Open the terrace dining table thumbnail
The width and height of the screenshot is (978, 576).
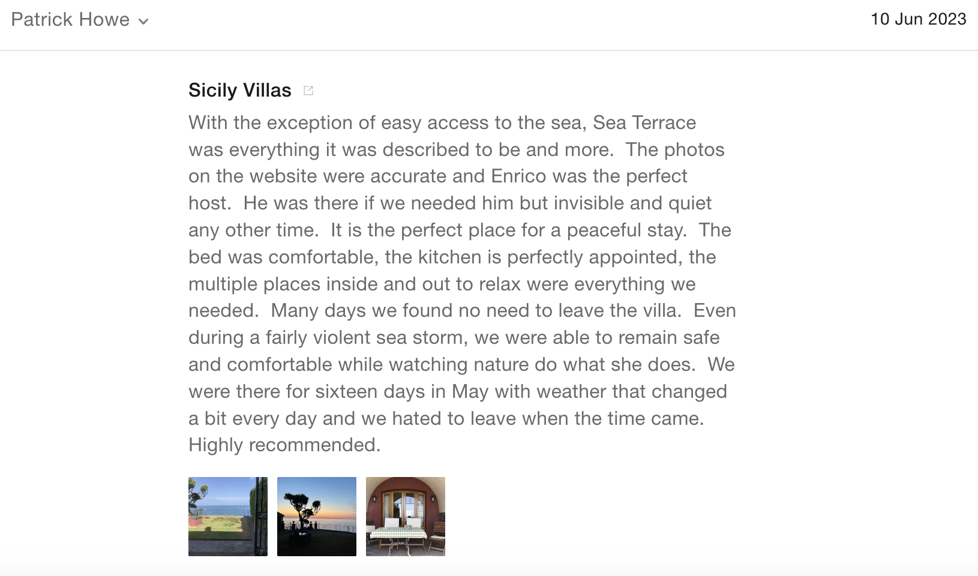pyautogui.click(x=406, y=517)
